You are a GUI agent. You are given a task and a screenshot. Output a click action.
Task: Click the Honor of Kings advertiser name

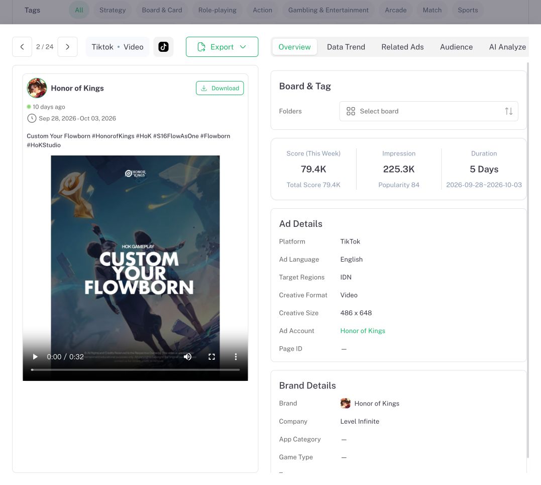[77, 88]
